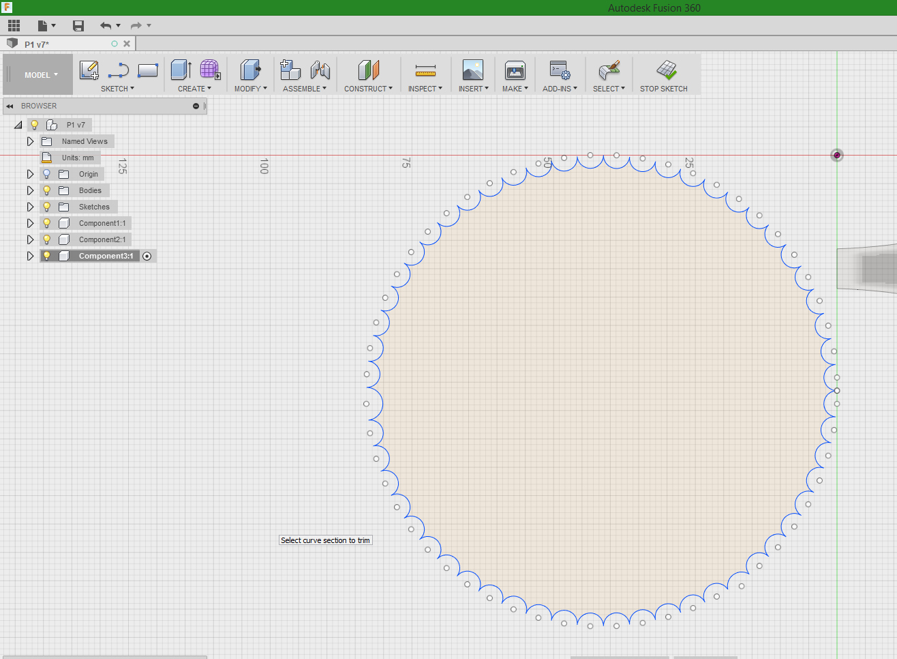Image resolution: width=897 pixels, height=659 pixels.
Task: Select the Extrude tool icon
Action: [x=181, y=70]
